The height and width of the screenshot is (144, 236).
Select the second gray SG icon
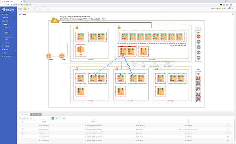[x=199, y=84]
